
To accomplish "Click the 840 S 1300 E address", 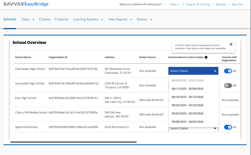I will click(x=120, y=100).
